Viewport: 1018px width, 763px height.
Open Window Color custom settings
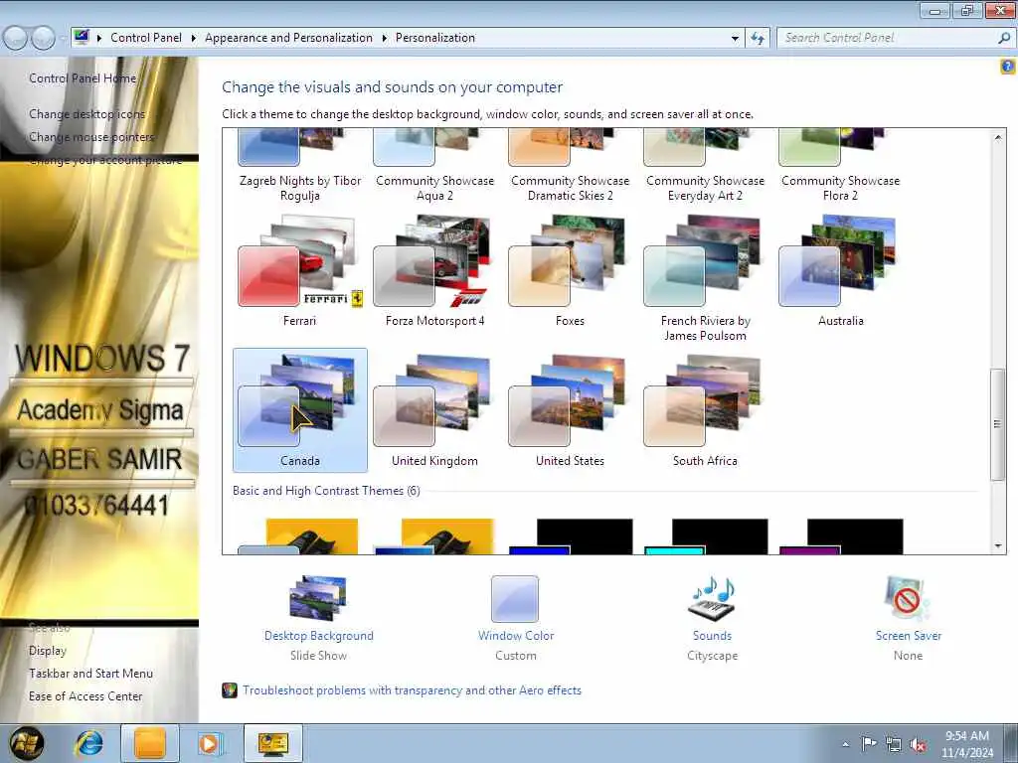(516, 618)
